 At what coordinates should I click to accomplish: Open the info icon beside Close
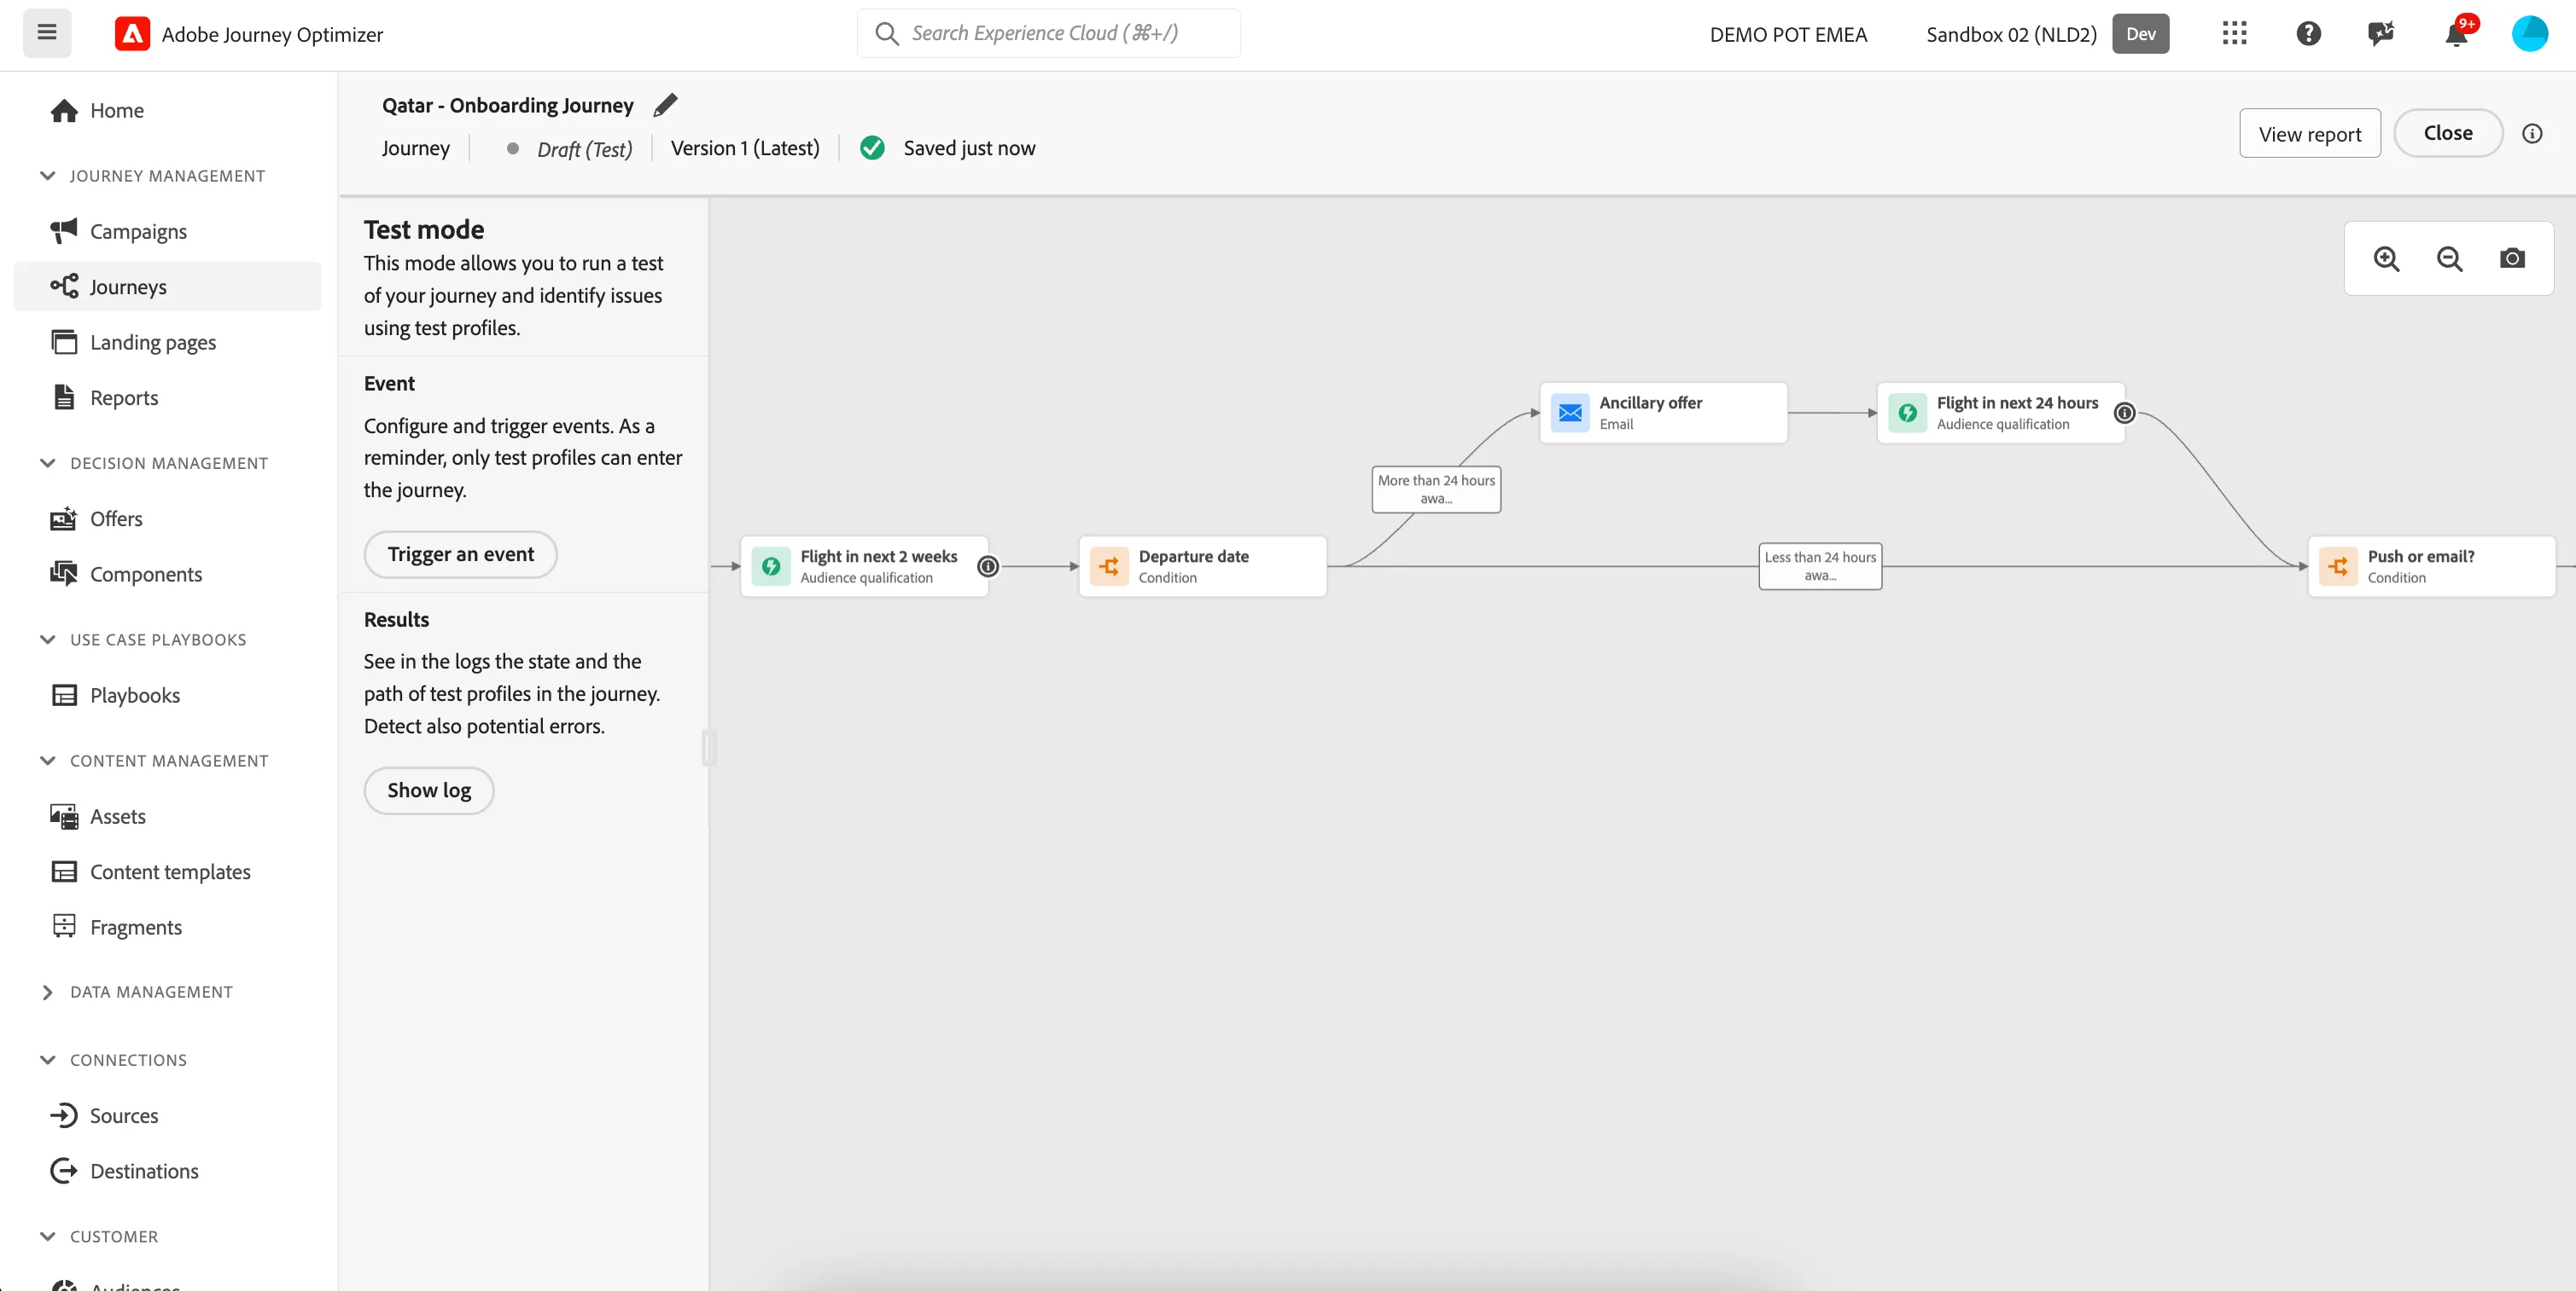tap(2531, 133)
